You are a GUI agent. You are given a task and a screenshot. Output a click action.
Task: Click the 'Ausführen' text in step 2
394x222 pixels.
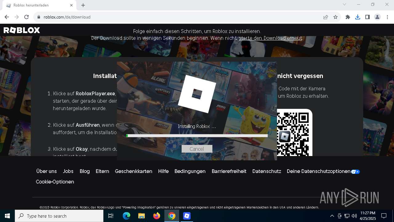[88, 125]
